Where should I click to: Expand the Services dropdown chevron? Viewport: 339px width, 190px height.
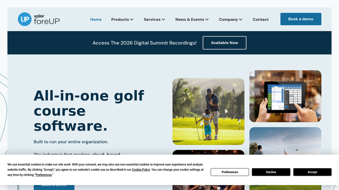tap(163, 19)
